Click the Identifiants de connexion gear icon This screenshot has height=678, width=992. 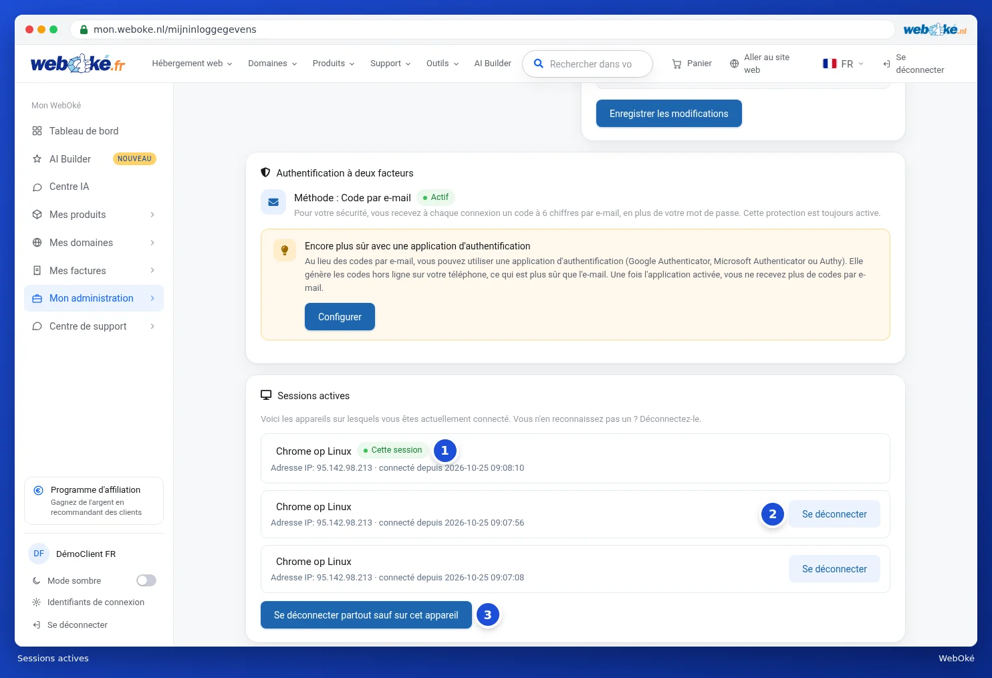pyautogui.click(x=37, y=602)
